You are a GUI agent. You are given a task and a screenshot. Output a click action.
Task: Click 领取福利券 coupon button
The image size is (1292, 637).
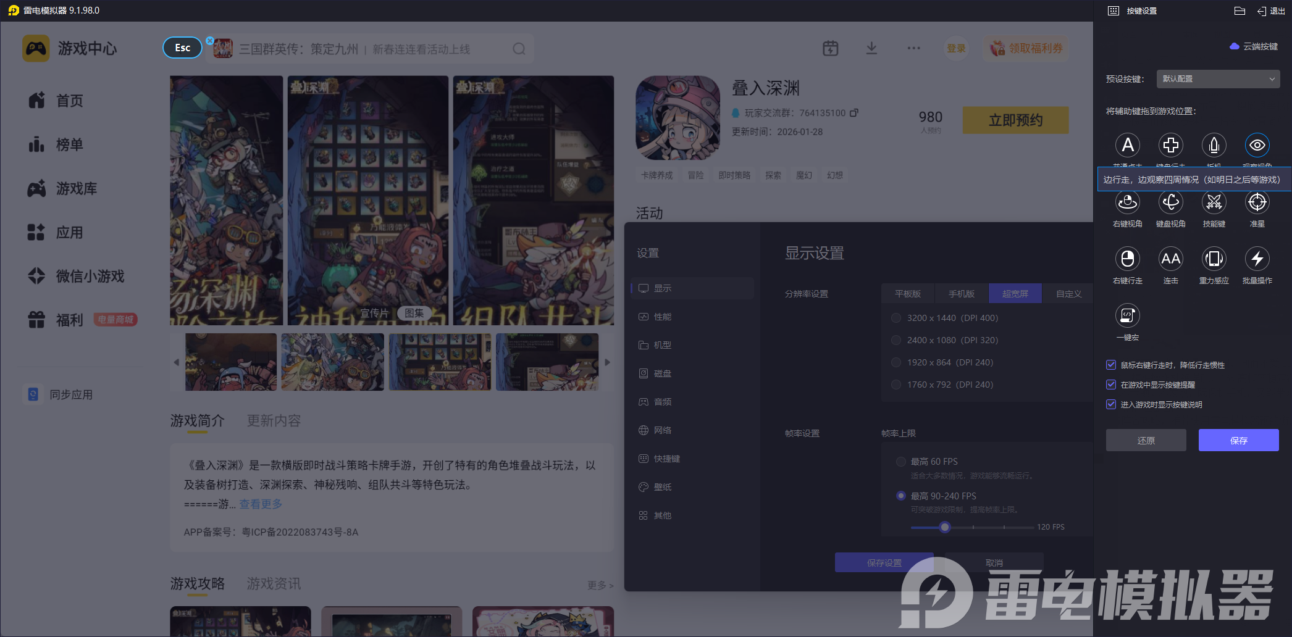coord(1026,48)
